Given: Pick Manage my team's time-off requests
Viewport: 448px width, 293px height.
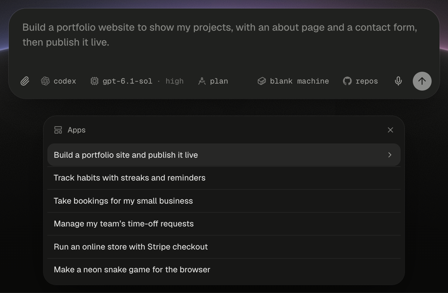Looking at the screenshot, I should click(224, 224).
